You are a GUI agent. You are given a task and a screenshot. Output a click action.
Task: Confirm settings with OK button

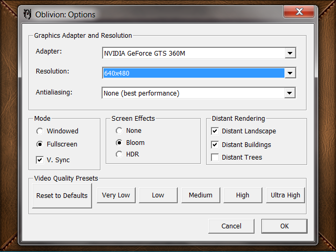click(284, 226)
